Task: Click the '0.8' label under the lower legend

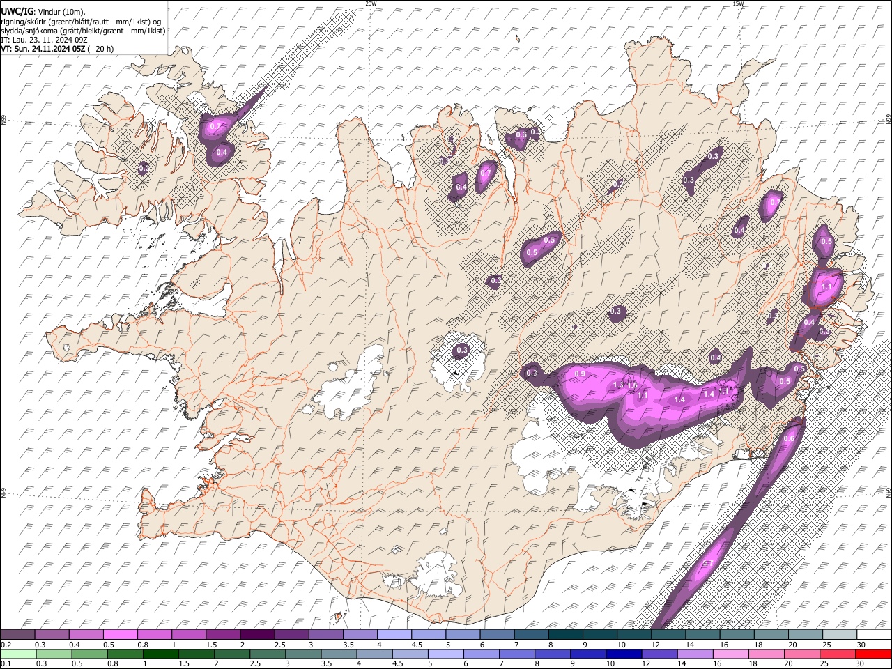Action: point(111,663)
